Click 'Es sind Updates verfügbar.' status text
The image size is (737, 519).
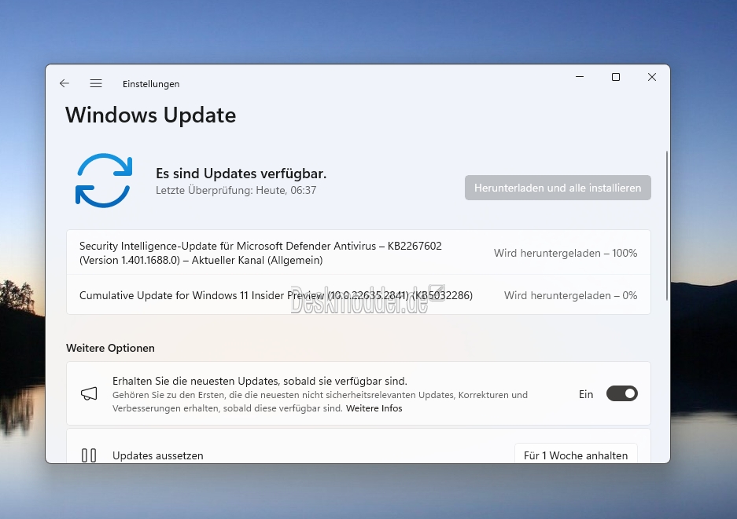[241, 174]
